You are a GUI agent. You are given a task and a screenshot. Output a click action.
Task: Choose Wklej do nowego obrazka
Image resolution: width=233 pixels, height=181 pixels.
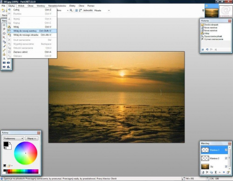(32, 35)
